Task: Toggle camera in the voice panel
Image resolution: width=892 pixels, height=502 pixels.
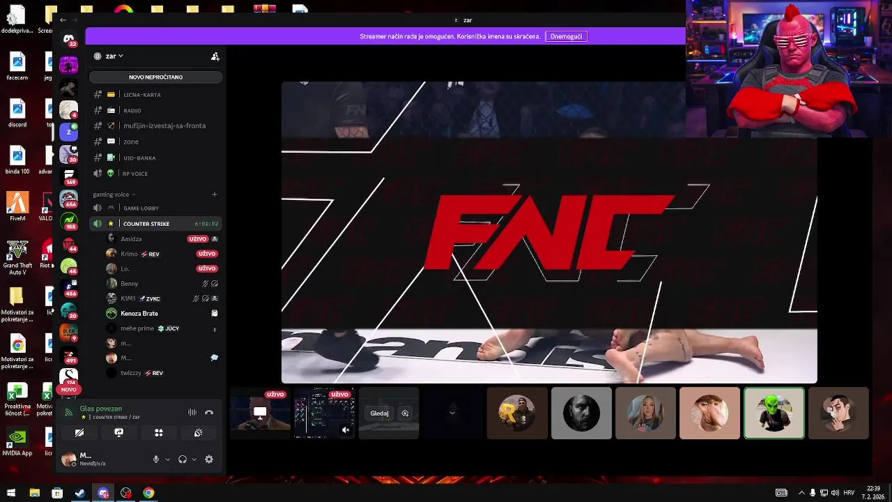Action: pyautogui.click(x=79, y=433)
